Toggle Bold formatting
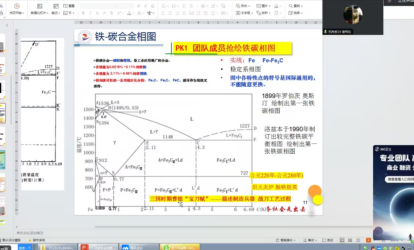This screenshot has height=250, width=414. click(x=83, y=13)
